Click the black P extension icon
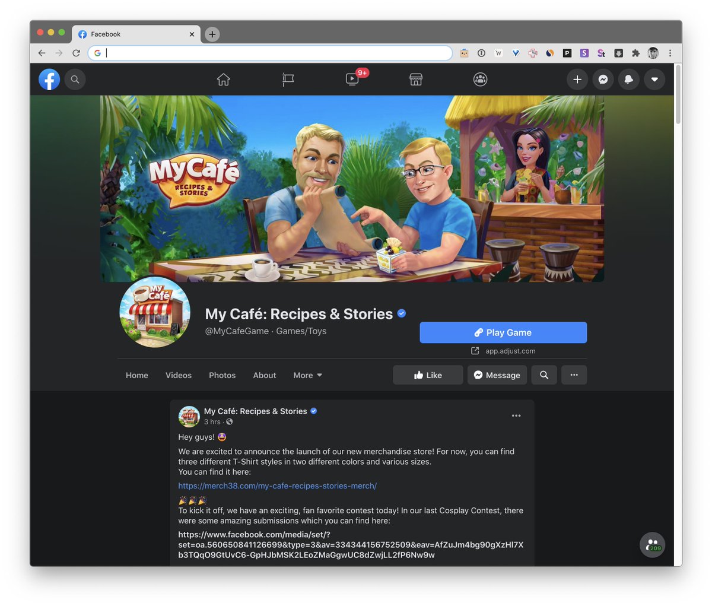The width and height of the screenshot is (712, 606). pos(567,53)
